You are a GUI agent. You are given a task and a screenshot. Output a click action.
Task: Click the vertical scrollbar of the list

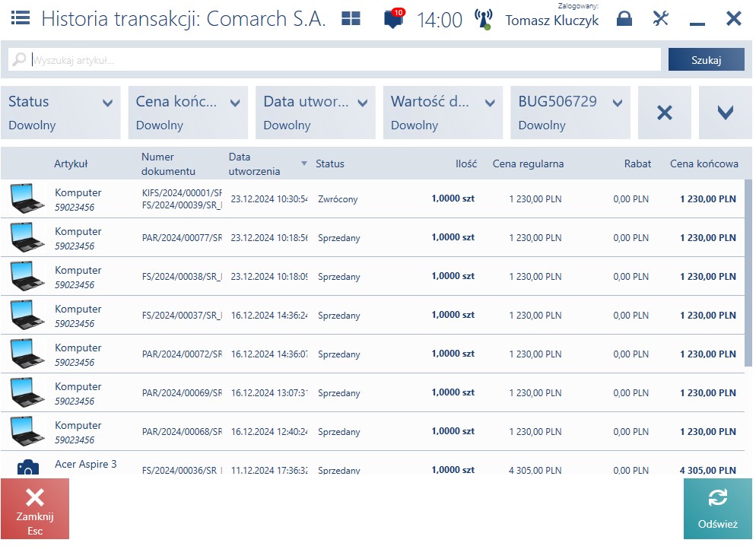[x=748, y=273]
